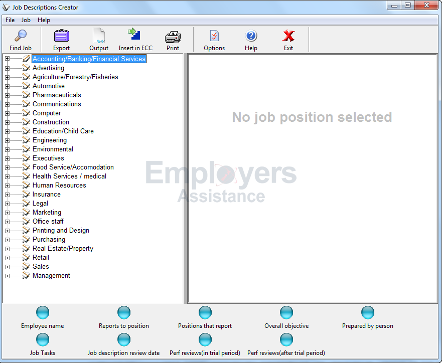Toggle the Employee name indicator
442x363 pixels.
(43, 313)
